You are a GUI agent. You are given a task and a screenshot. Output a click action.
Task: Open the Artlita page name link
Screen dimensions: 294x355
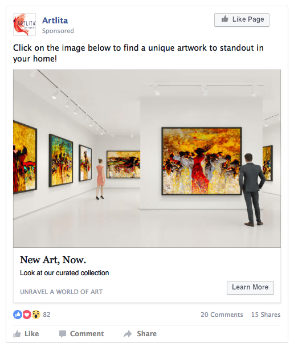55,21
